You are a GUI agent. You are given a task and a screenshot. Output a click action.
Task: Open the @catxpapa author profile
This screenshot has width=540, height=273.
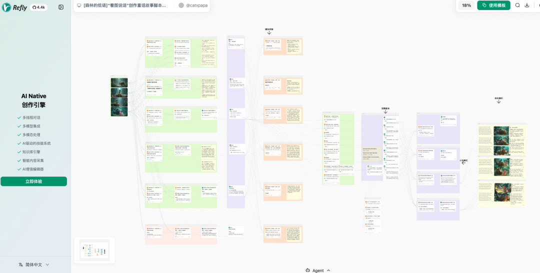click(x=196, y=5)
